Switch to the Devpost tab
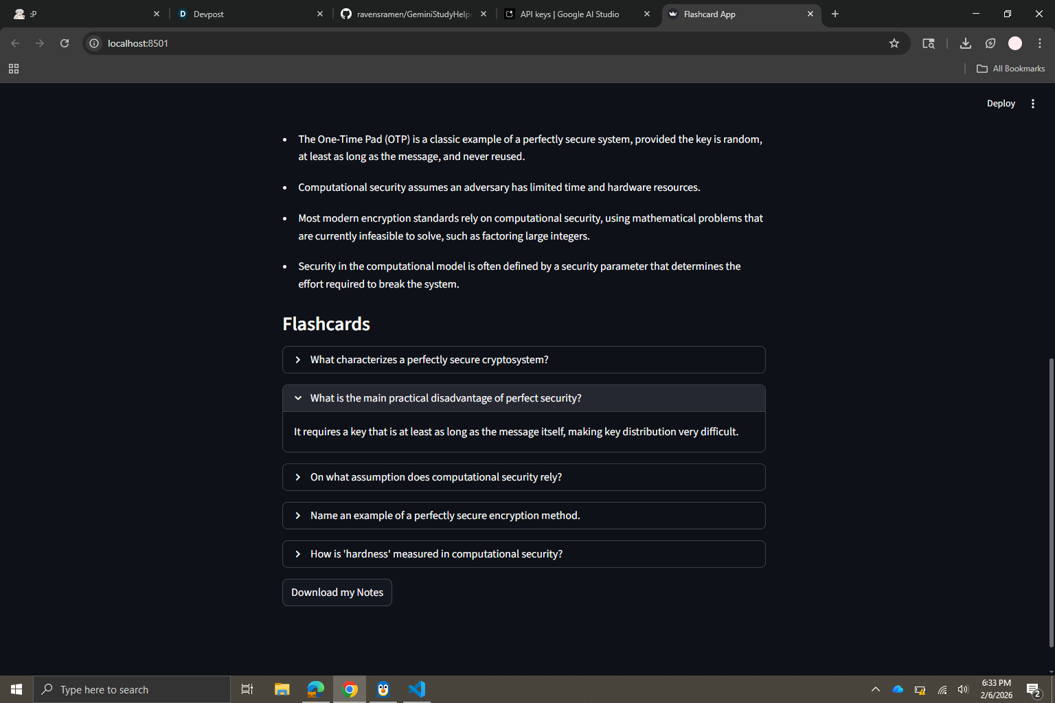The height and width of the screenshot is (703, 1055). (x=249, y=14)
